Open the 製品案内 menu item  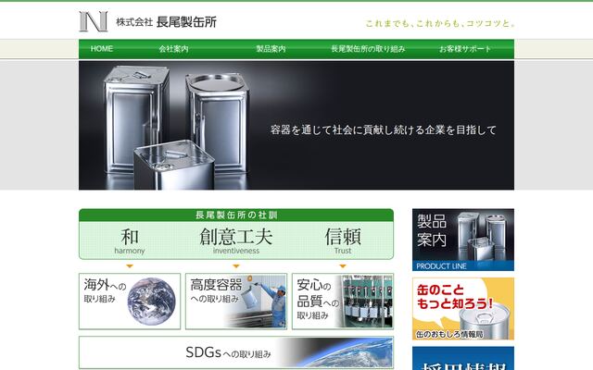click(271, 49)
